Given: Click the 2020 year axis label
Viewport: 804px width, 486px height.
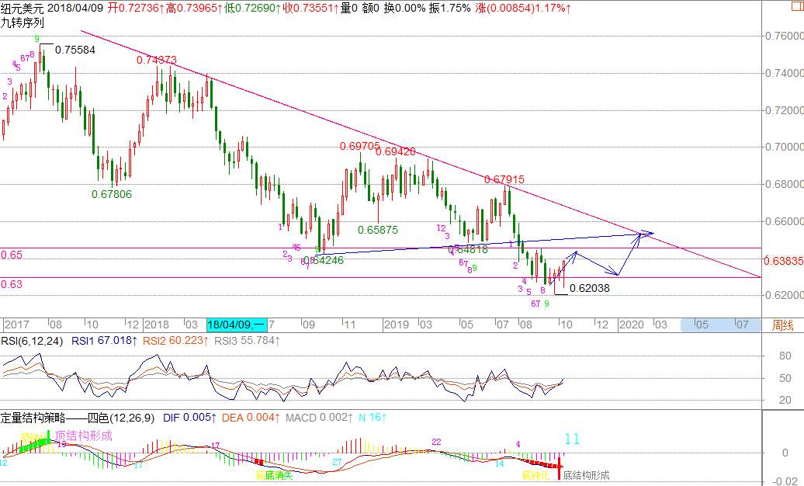Looking at the screenshot, I should (631, 325).
